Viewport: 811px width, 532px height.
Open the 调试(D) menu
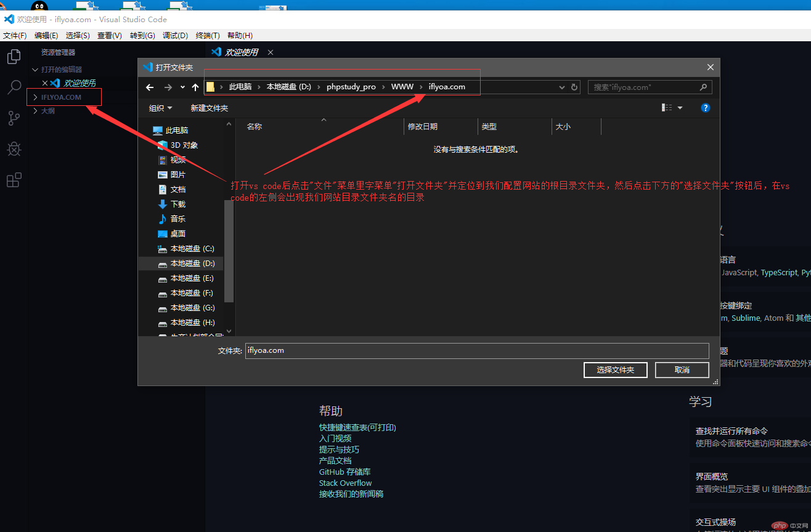[175, 36]
